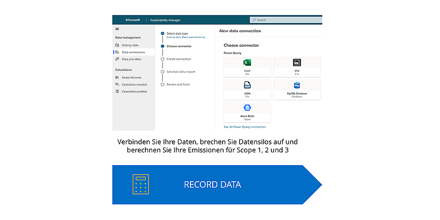This screenshot has width=440, height=220.
Task: Open Data providers in sidebar
Action: coord(131,59)
